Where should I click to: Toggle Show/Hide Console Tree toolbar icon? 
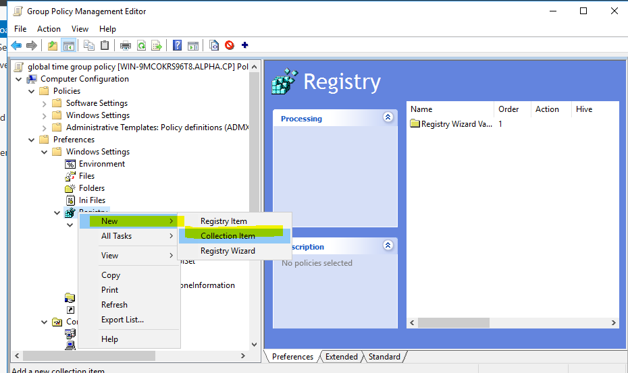tap(69, 45)
